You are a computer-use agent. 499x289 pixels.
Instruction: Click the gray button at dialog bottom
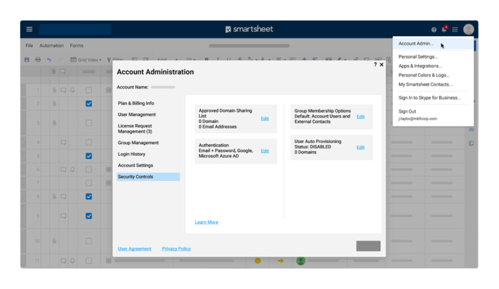[x=368, y=246]
